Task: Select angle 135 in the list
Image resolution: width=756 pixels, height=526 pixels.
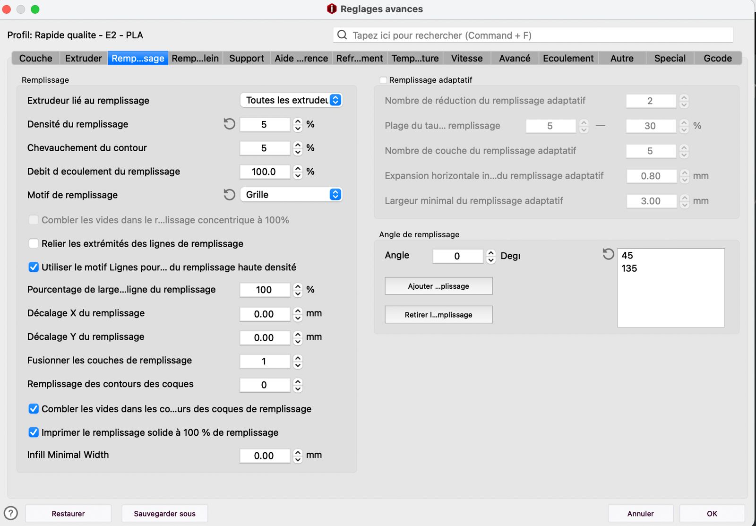Action: 629,268
